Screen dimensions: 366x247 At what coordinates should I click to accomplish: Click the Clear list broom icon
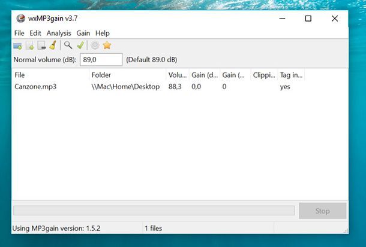(53, 45)
